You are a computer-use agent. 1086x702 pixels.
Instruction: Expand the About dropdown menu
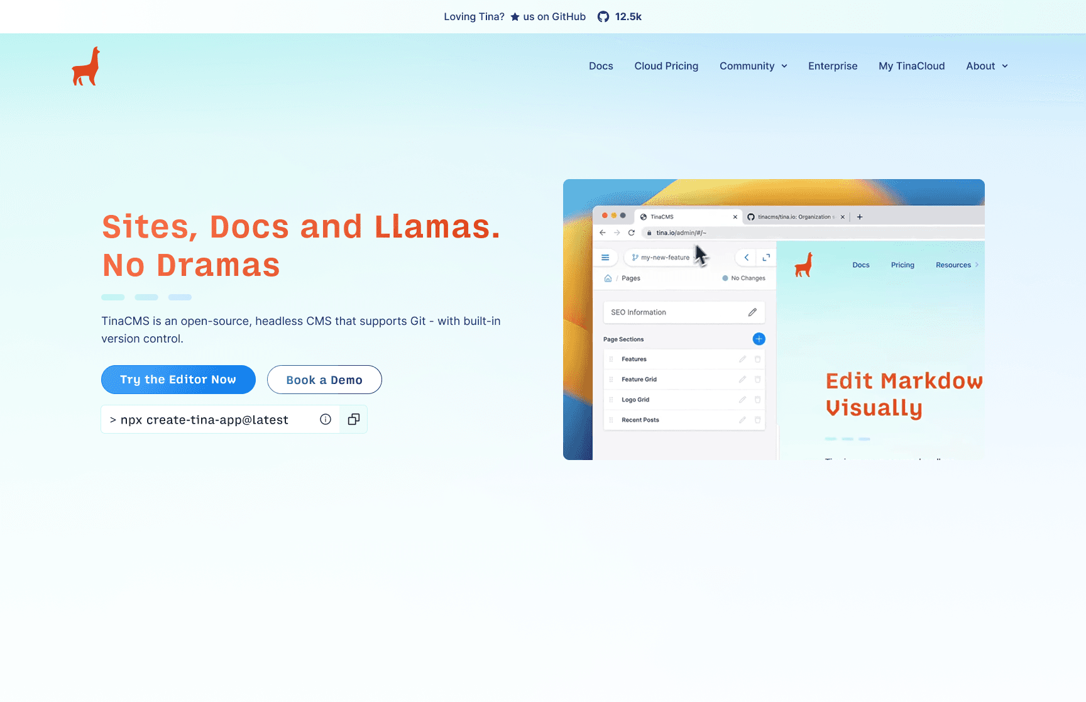click(x=987, y=66)
